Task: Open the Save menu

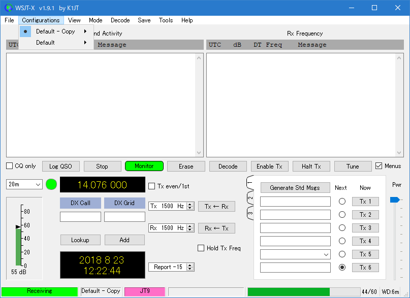Action: [x=144, y=20]
